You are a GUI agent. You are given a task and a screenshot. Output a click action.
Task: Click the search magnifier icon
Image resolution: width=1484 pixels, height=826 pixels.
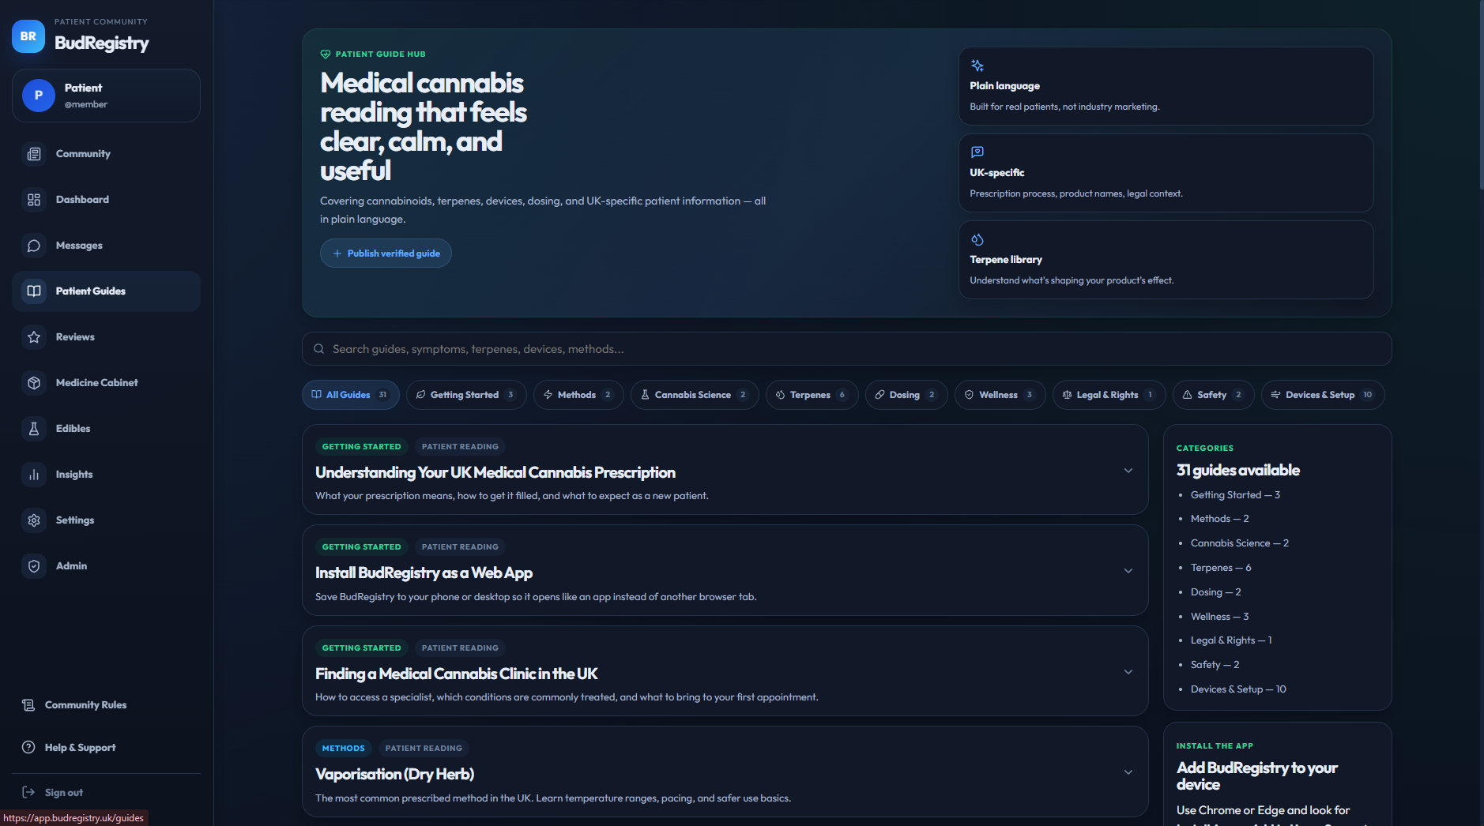point(319,349)
